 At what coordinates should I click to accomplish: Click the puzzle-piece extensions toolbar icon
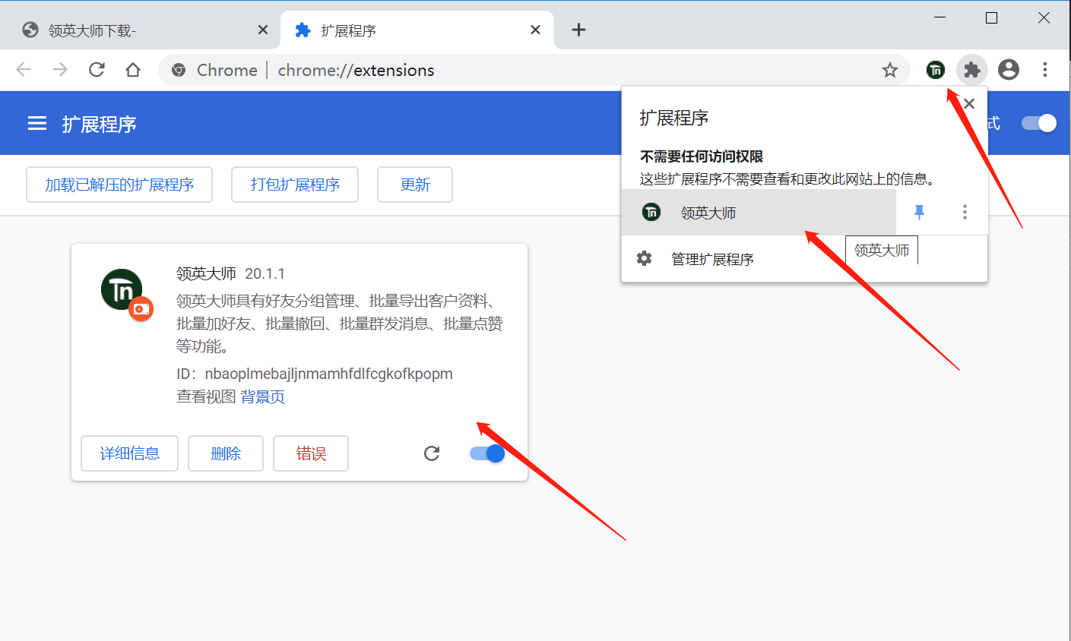point(971,70)
